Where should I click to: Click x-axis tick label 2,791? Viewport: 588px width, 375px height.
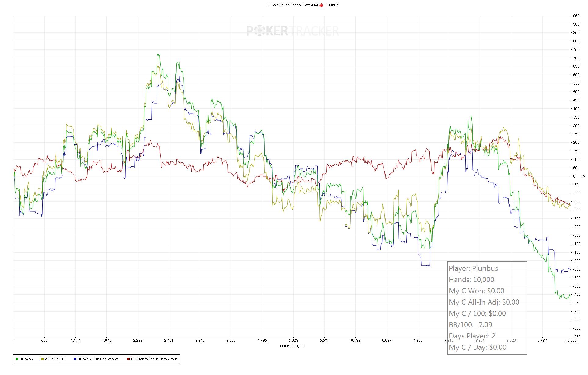click(x=168, y=341)
